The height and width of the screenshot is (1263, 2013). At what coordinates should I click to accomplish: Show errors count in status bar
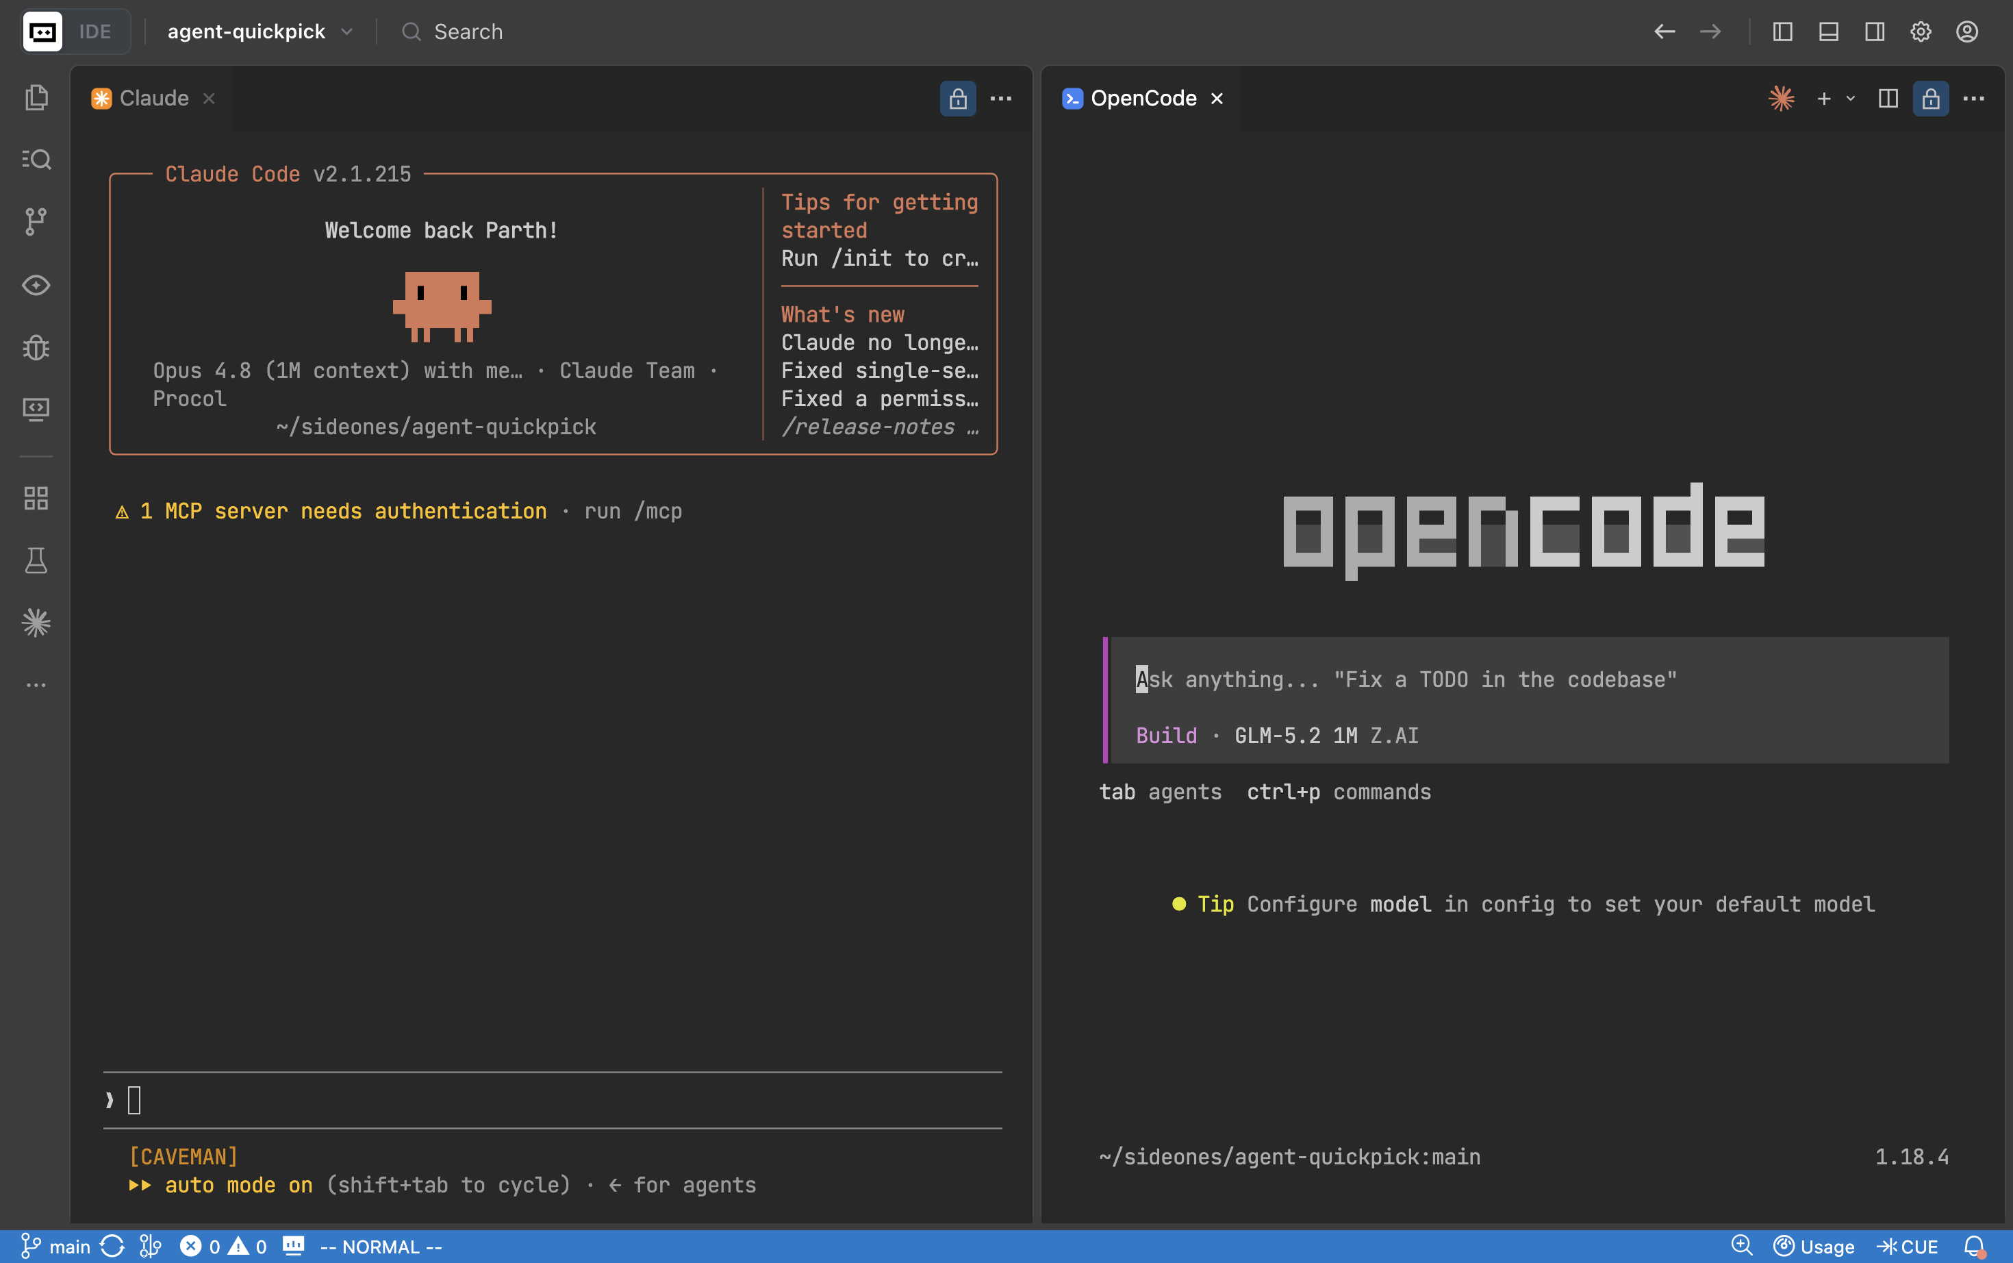201,1247
